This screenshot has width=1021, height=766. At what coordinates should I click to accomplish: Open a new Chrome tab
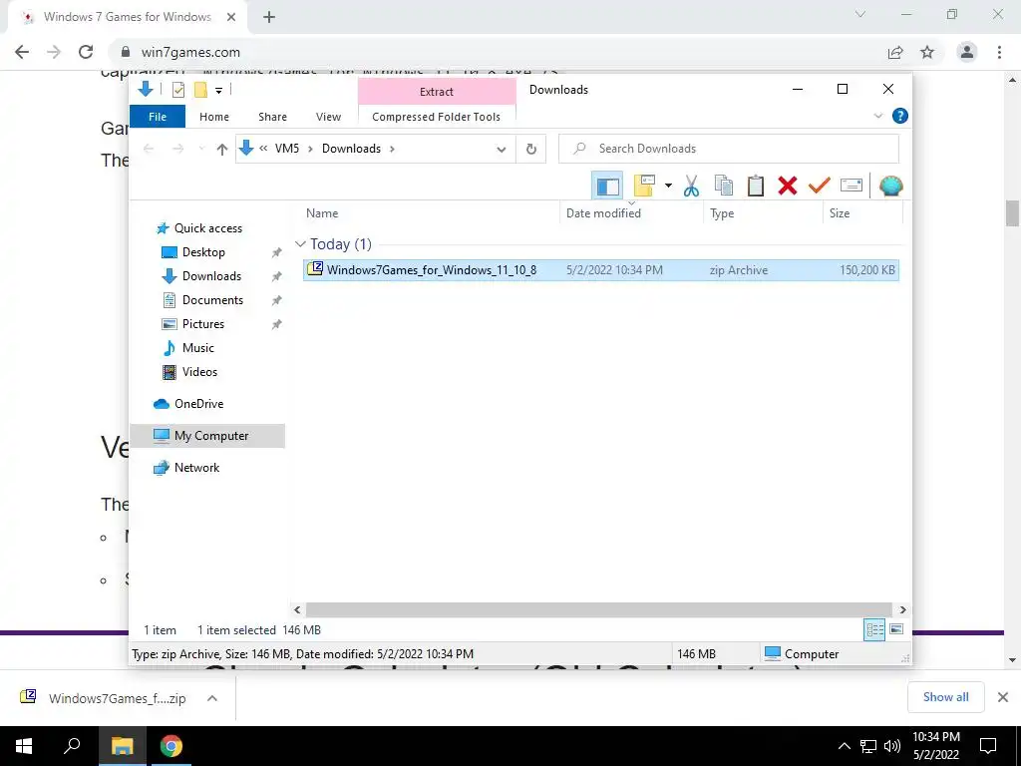point(269,17)
